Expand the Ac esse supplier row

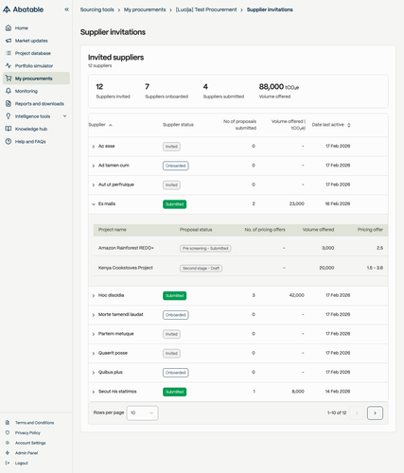(94, 147)
